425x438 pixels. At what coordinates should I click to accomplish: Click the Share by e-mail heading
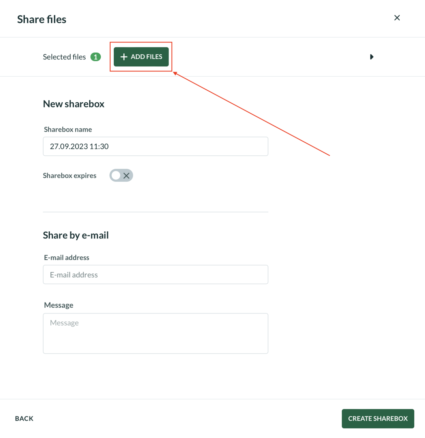pyautogui.click(x=76, y=235)
